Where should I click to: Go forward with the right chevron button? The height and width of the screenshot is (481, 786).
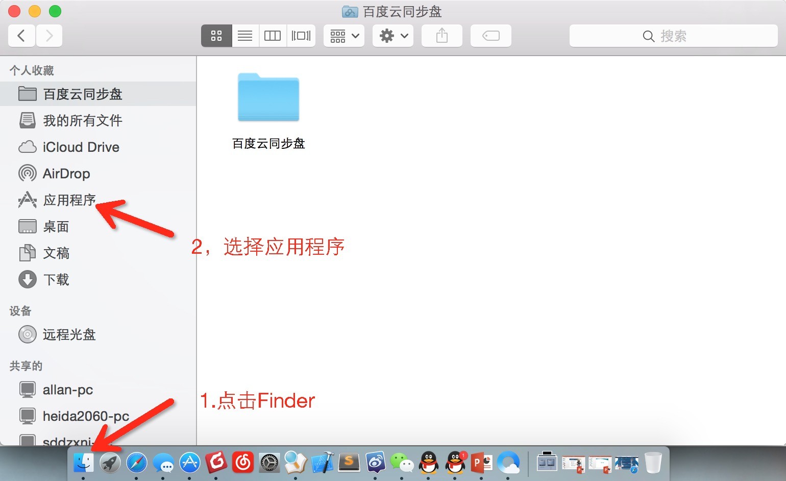pyautogui.click(x=49, y=36)
